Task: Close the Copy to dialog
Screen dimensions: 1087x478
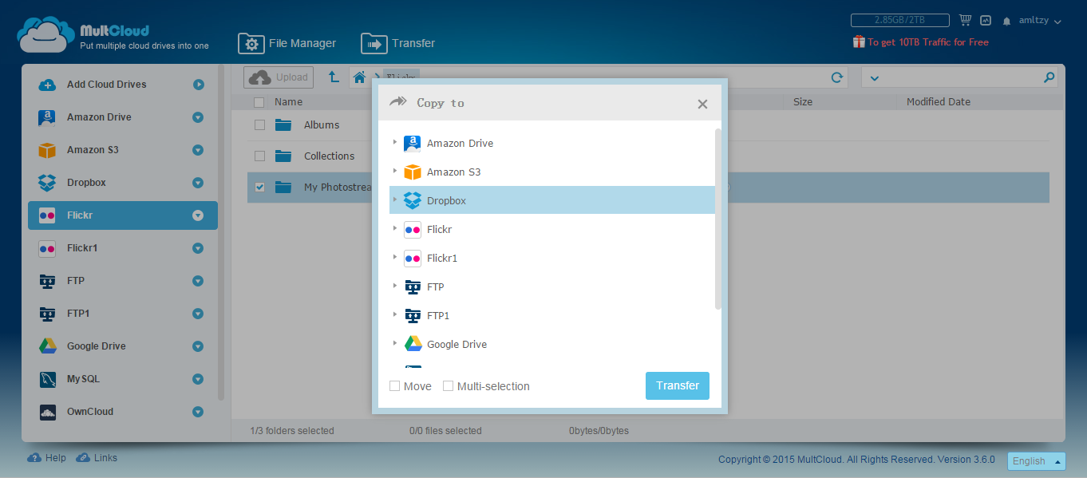Action: pos(702,104)
